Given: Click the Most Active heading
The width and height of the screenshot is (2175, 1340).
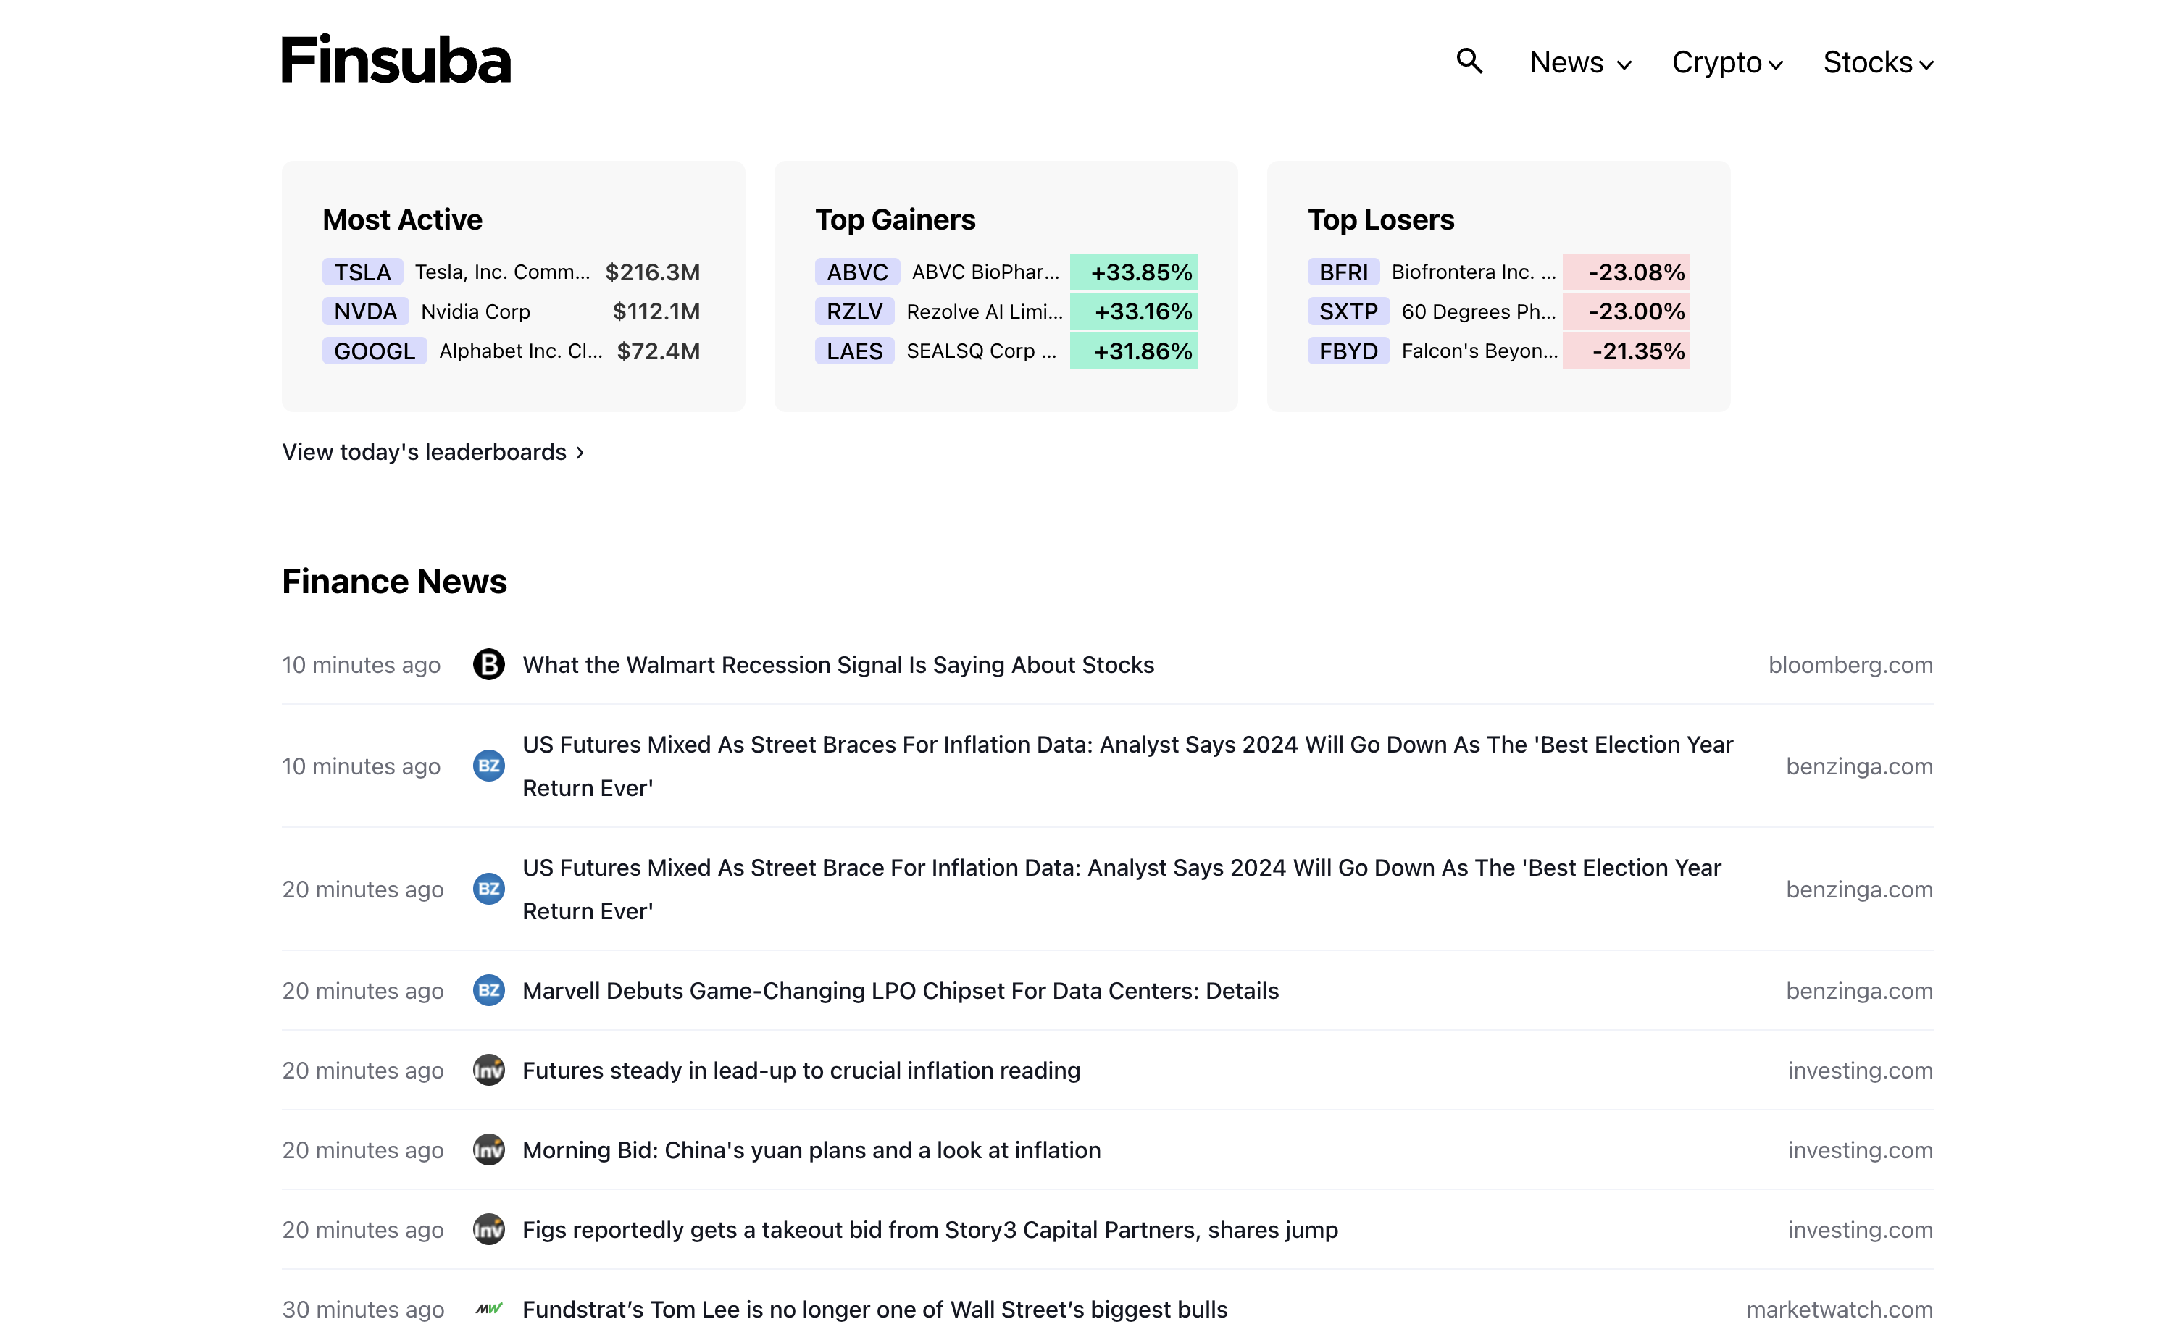Looking at the screenshot, I should click(402, 219).
